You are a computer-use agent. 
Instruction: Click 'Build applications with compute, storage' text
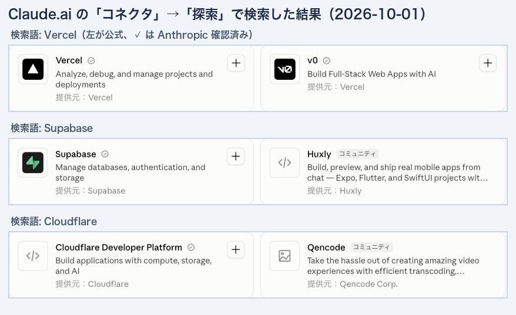tap(133, 266)
